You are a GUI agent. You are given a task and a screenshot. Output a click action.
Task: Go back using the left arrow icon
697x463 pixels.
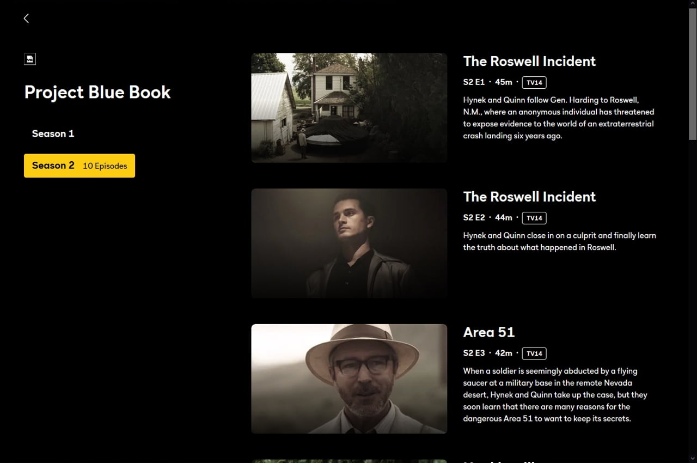coord(26,19)
